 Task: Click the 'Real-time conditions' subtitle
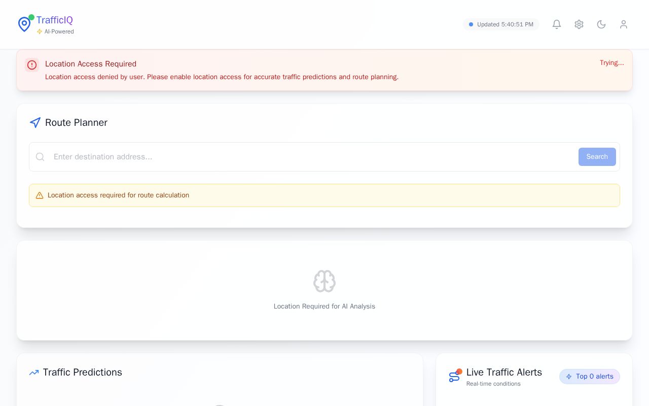coord(493,384)
